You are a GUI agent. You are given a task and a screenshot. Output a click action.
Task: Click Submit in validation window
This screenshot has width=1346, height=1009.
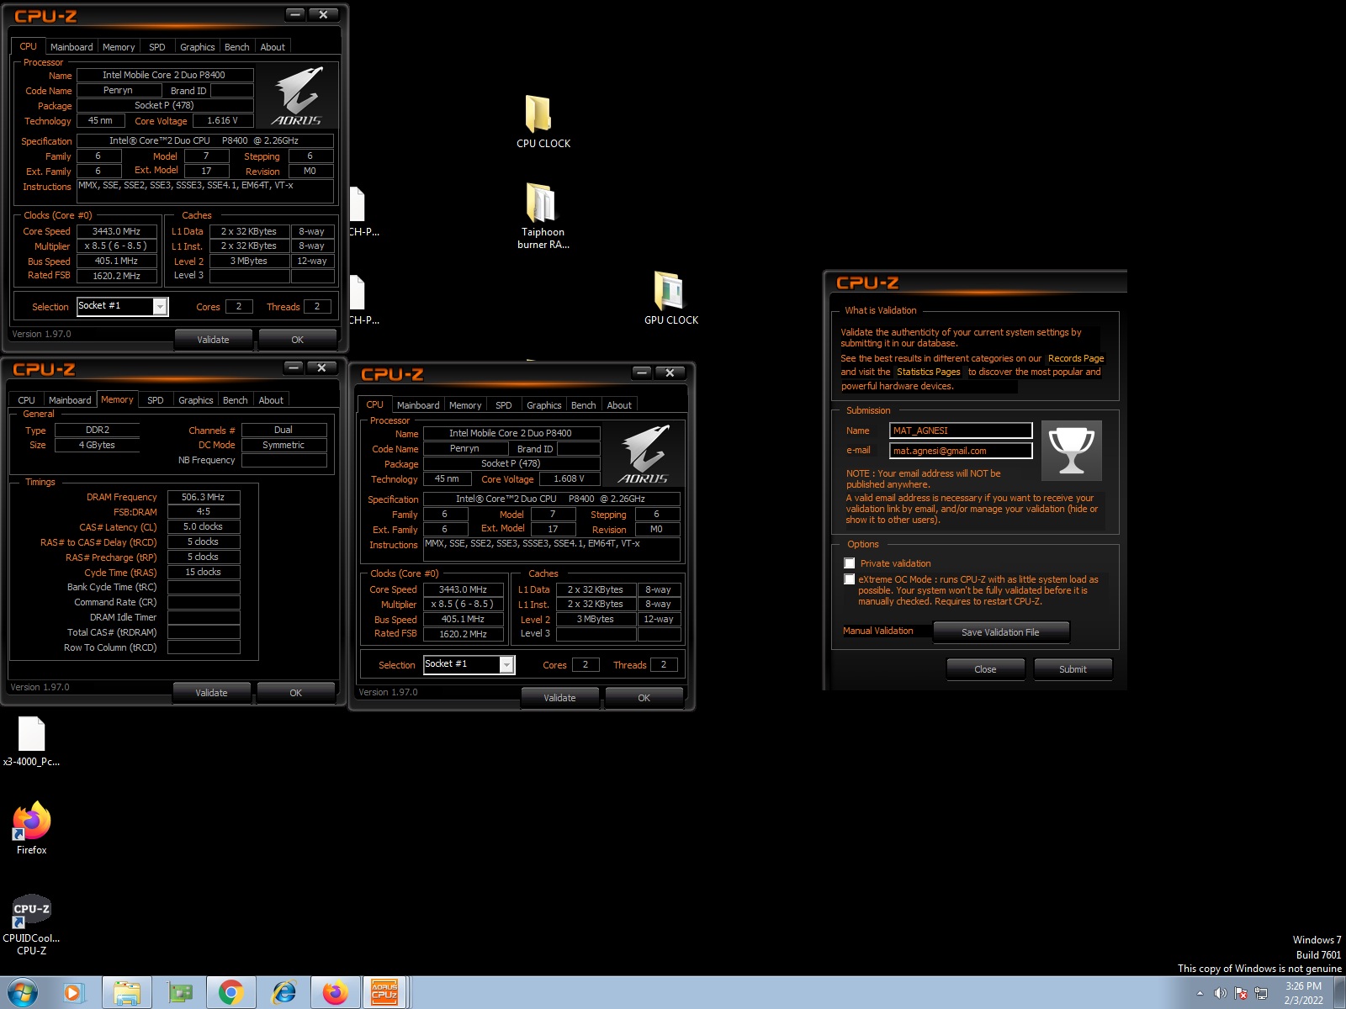pyautogui.click(x=1073, y=669)
